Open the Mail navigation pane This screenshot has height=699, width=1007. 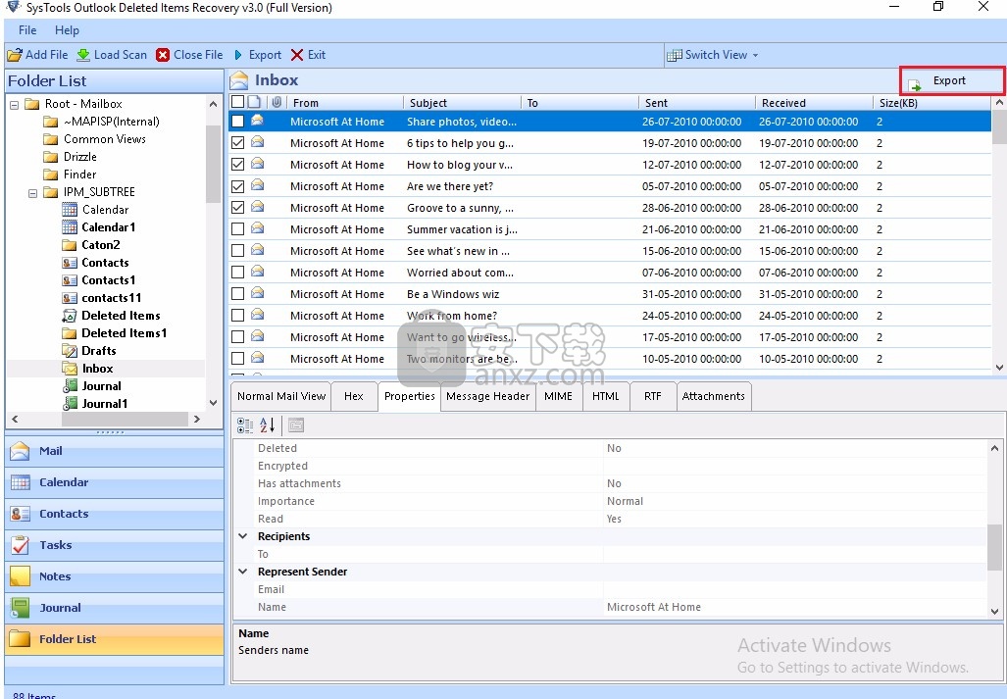[x=115, y=451]
